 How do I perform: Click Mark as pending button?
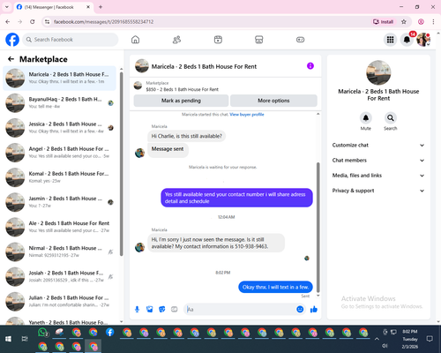tap(181, 101)
